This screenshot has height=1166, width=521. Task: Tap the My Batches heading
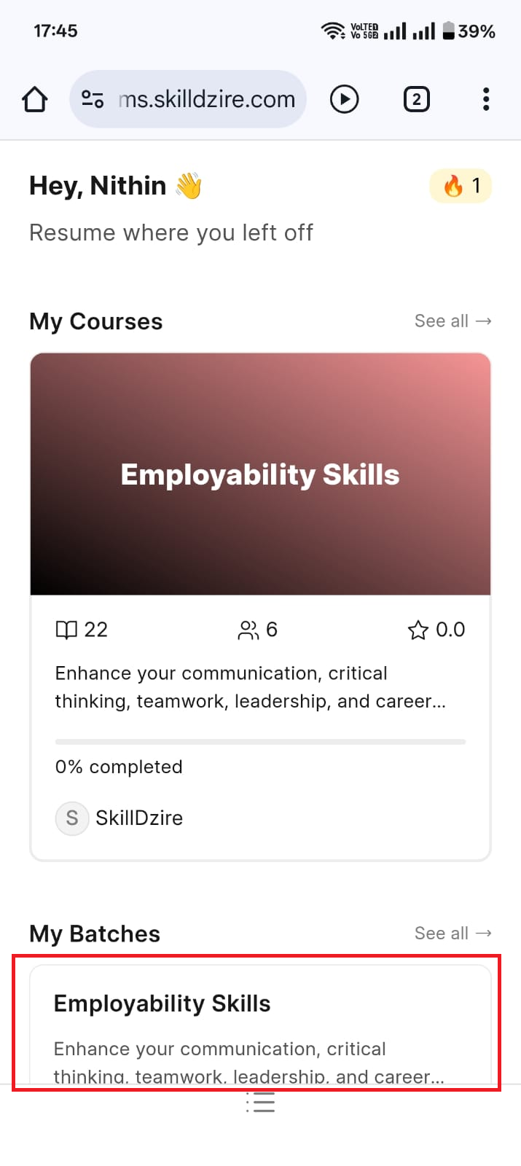(x=95, y=934)
